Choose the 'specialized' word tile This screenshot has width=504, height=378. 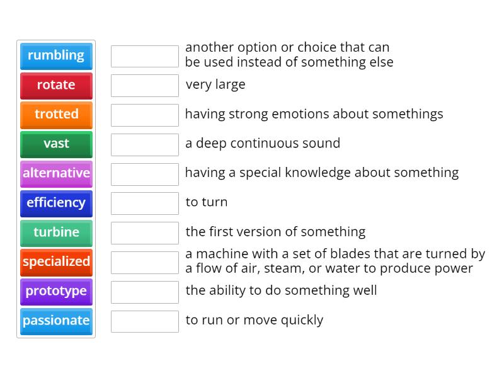tap(56, 263)
